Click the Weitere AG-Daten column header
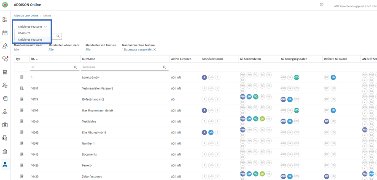Viewport: 377px width, 180px height. pyautogui.click(x=336, y=59)
